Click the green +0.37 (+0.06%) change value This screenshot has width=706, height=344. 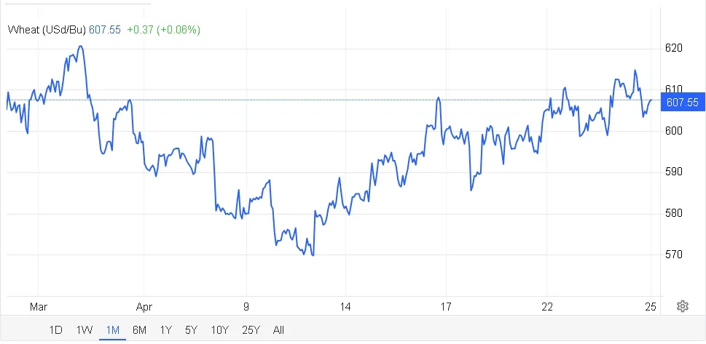tap(163, 30)
